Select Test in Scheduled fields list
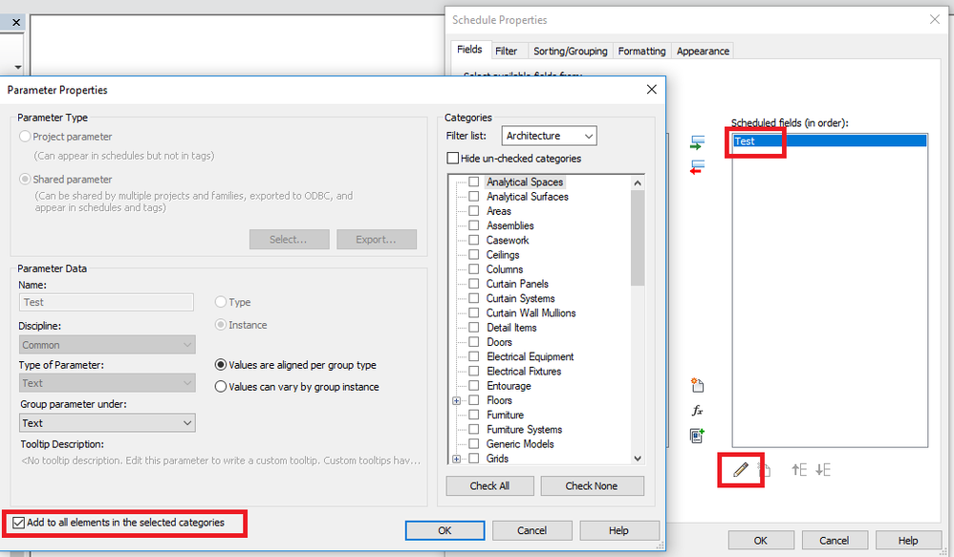 [x=830, y=141]
